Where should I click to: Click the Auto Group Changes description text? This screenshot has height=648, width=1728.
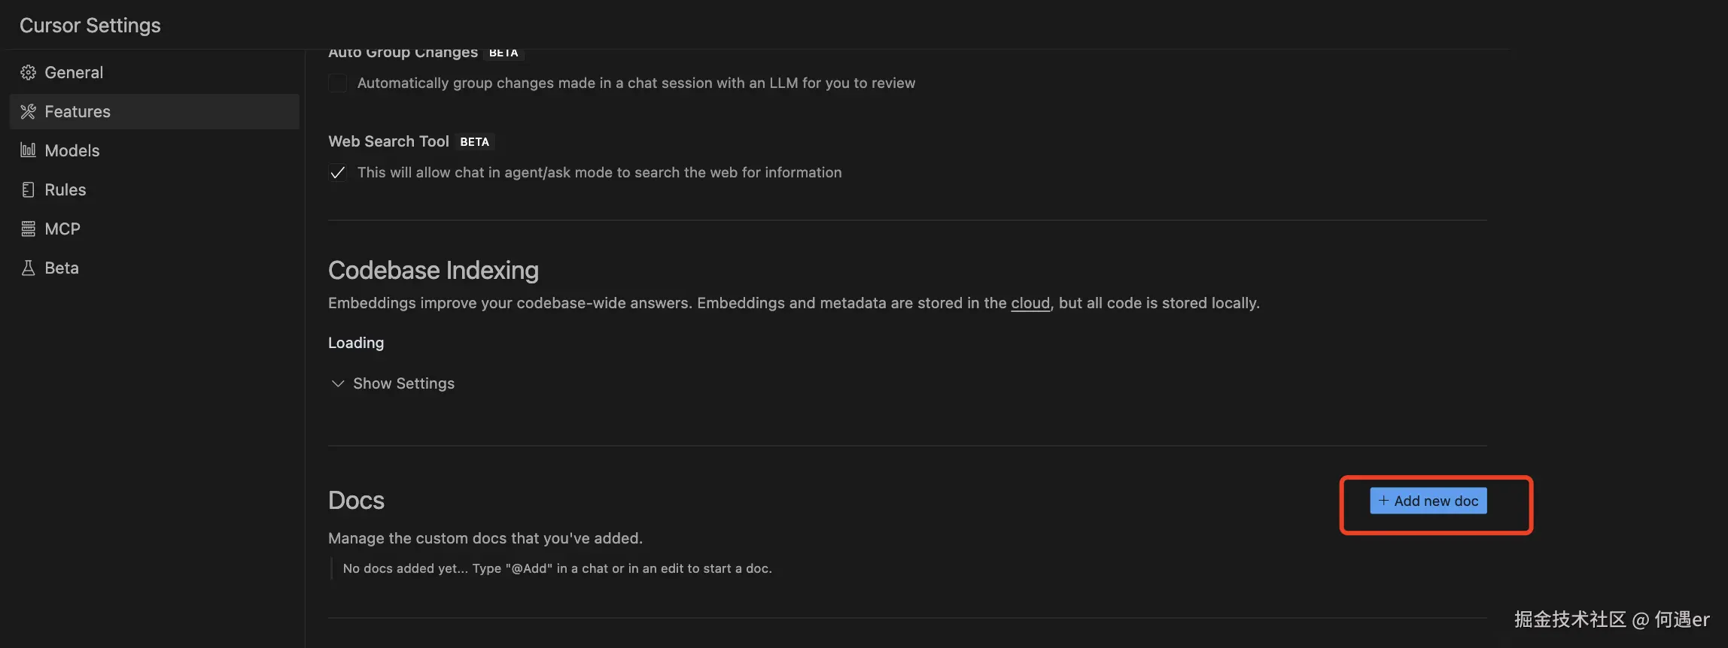(x=636, y=83)
